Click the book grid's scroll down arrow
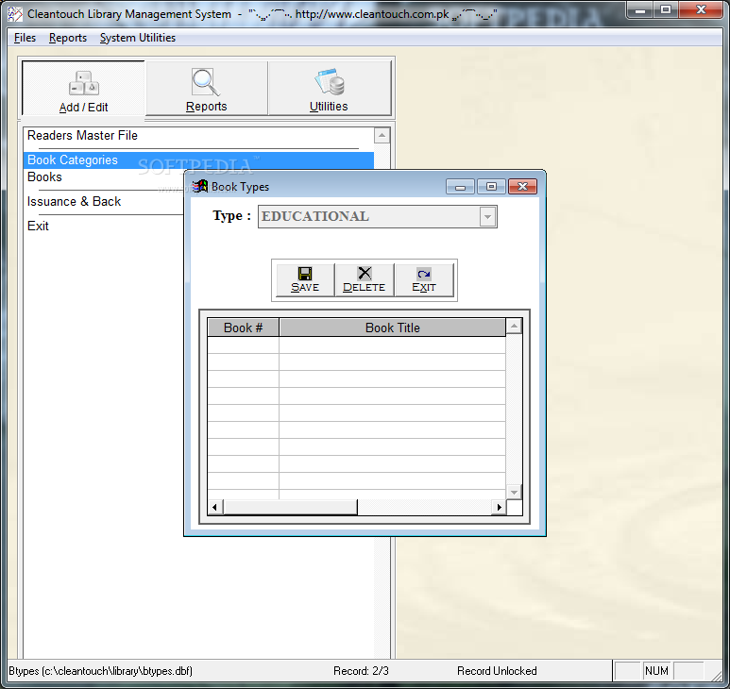The width and height of the screenshot is (730, 689). [x=514, y=492]
